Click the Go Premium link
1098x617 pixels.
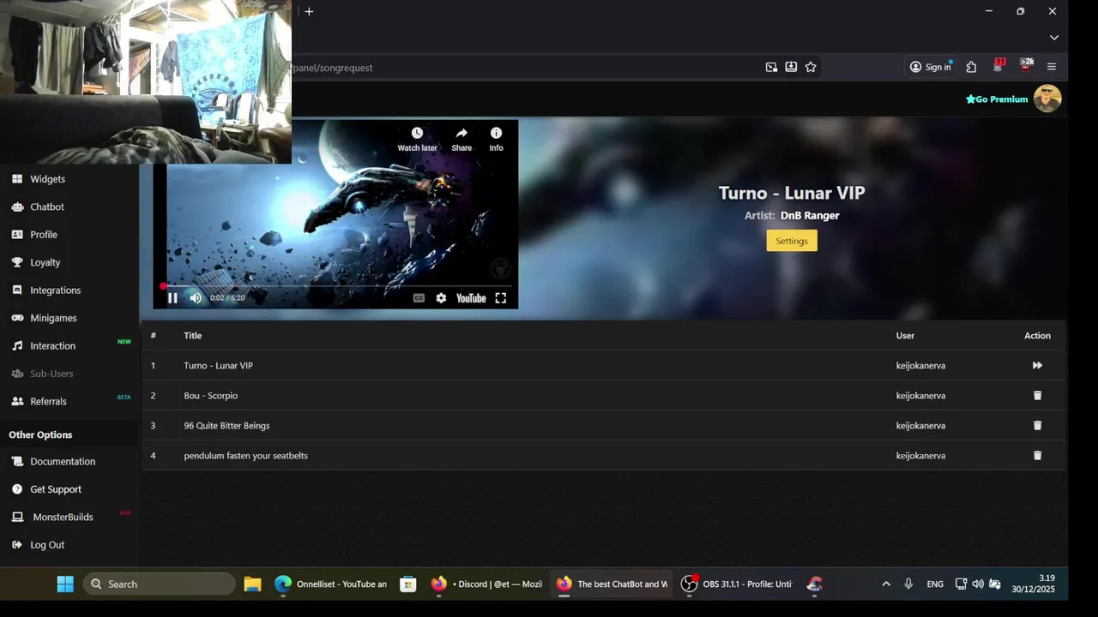click(997, 99)
